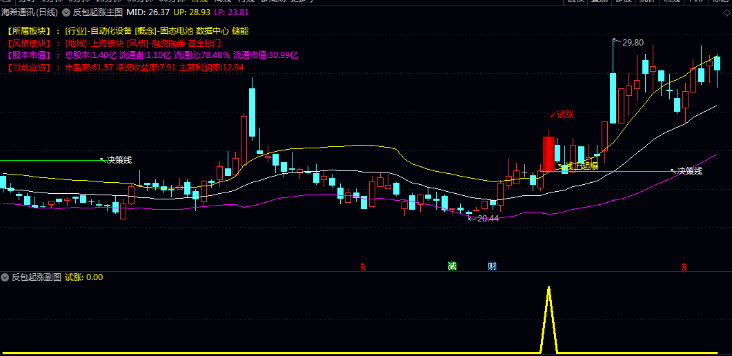Click the 20.44 low price label
Image resolution: width=732 pixels, height=356 pixels.
[x=488, y=218]
